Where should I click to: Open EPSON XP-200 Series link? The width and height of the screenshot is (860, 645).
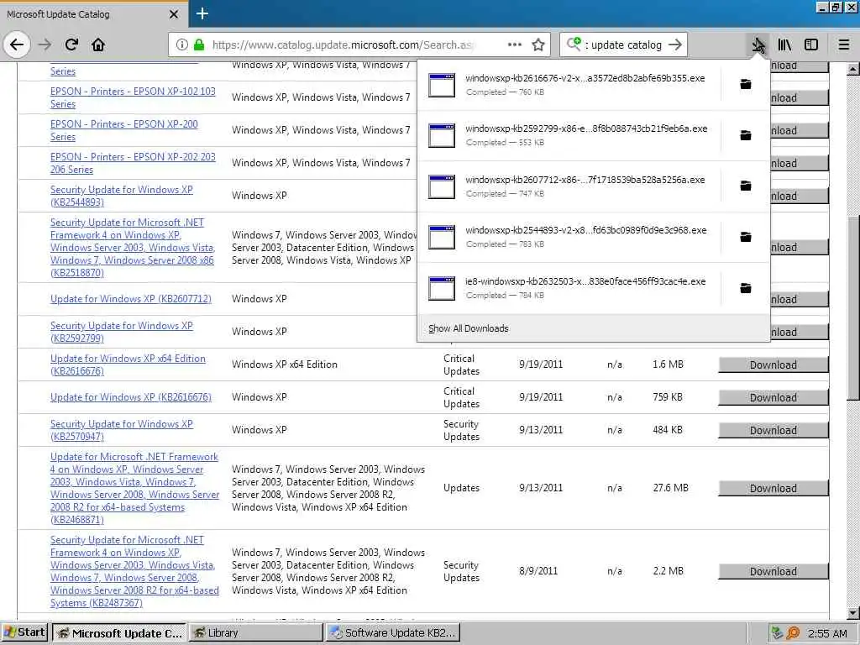pos(124,130)
